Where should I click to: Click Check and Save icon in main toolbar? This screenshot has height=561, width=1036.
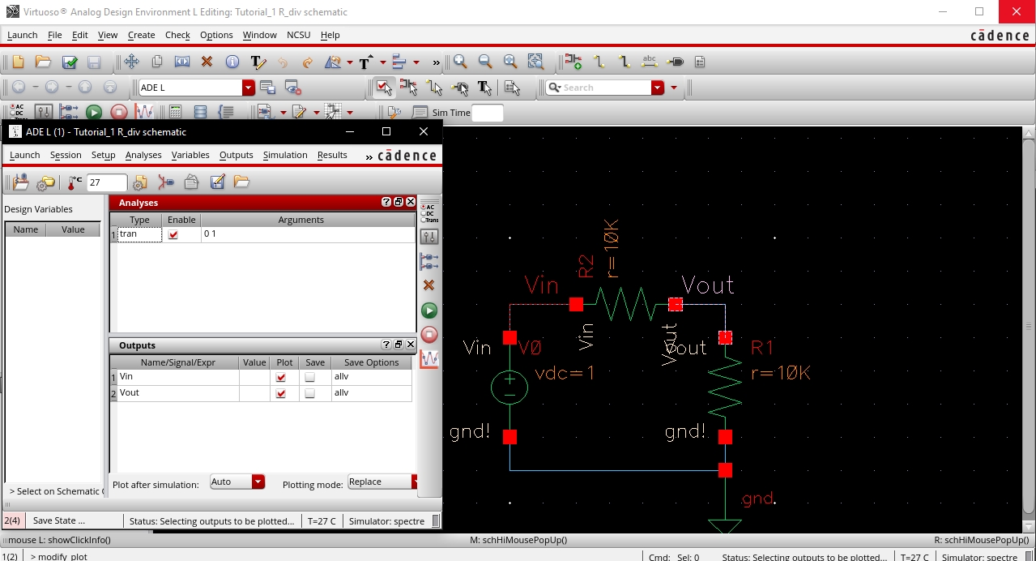pos(70,62)
